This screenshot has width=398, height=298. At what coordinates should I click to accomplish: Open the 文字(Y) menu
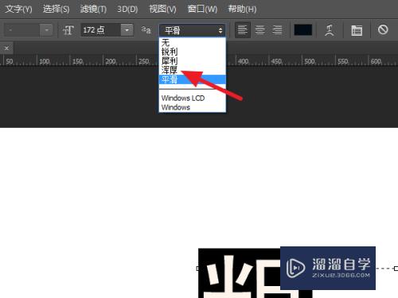coord(18,9)
